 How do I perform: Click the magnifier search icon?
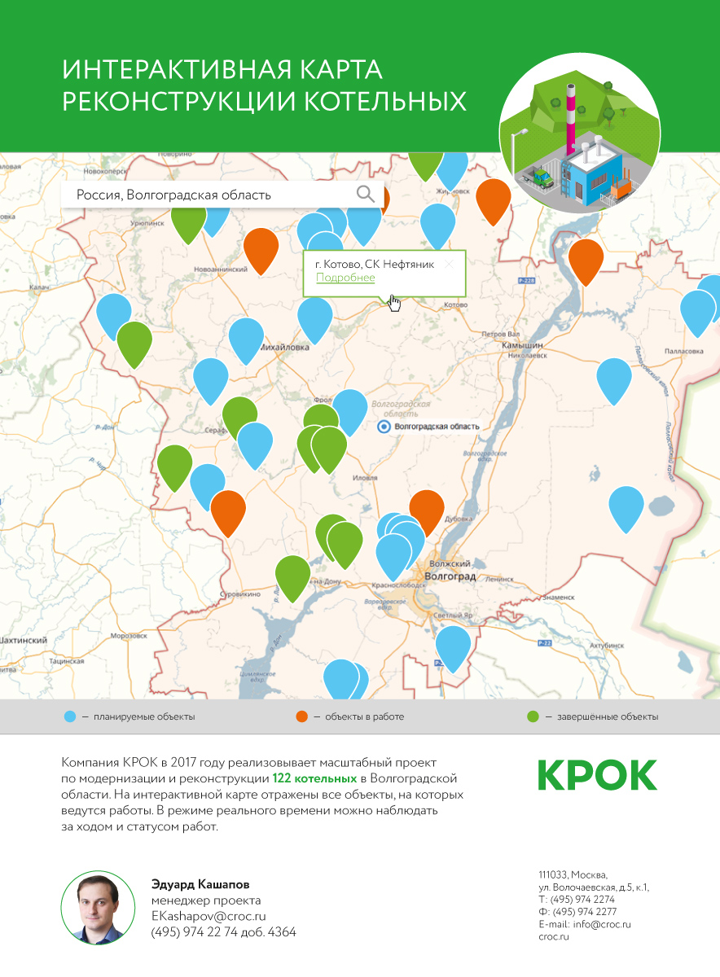coord(366,194)
